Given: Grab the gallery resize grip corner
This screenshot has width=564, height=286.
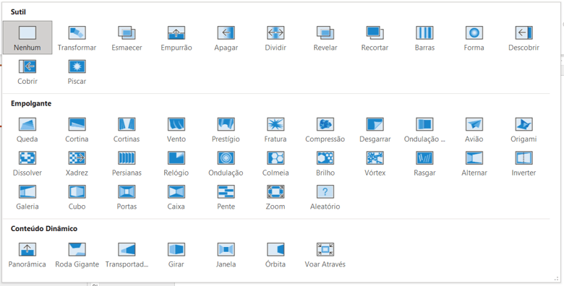Looking at the screenshot, I should coord(557,279).
